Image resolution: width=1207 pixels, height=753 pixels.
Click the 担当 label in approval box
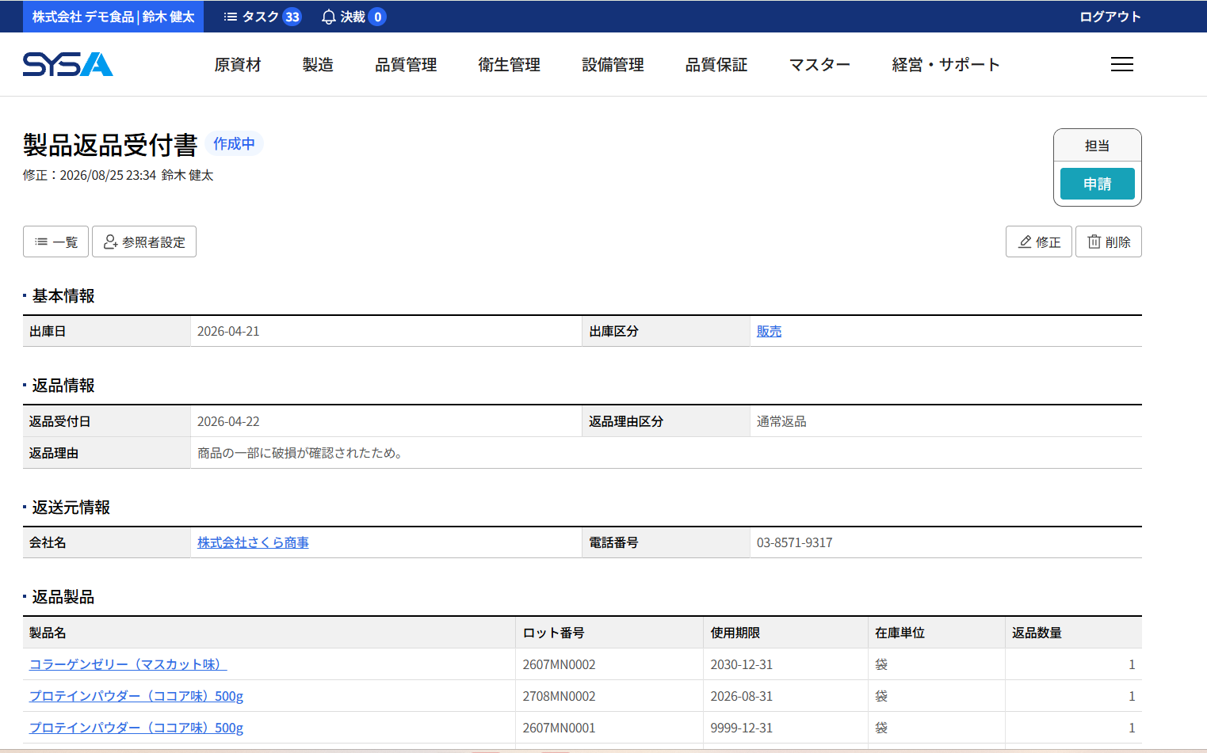[1097, 146]
